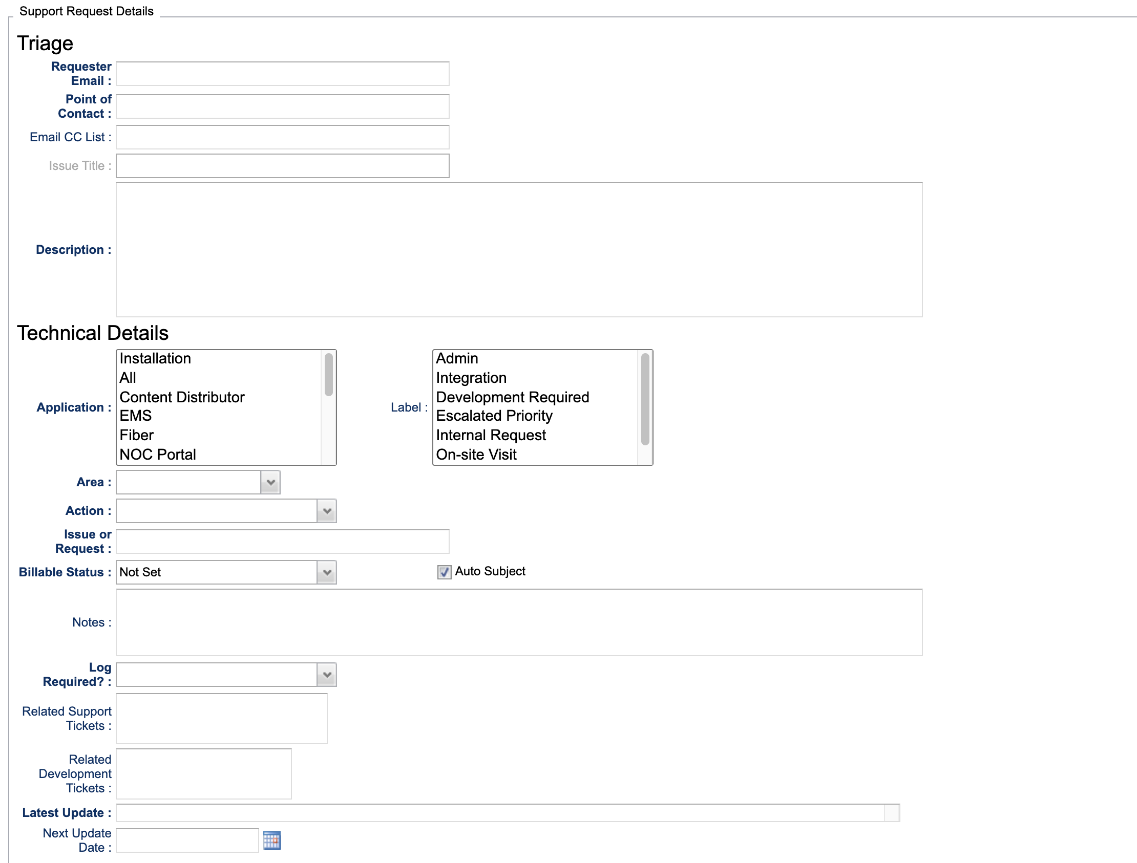The width and height of the screenshot is (1137, 863).
Task: Open the Log Required dropdown
Action: 326,675
